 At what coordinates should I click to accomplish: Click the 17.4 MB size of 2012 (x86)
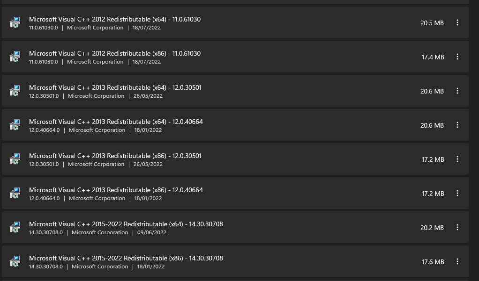433,57
